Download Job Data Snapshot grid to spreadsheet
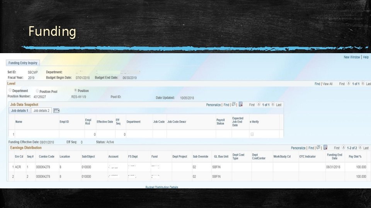The image size is (371, 208). pos(241,104)
